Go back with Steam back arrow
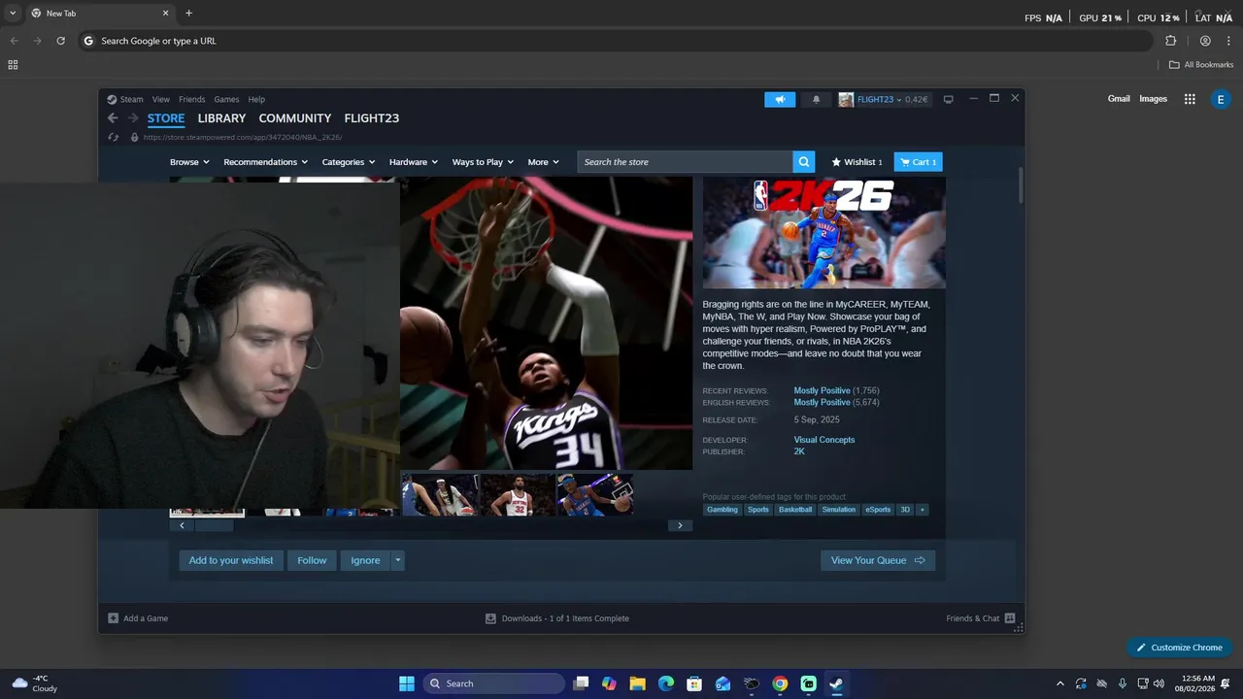 point(113,118)
